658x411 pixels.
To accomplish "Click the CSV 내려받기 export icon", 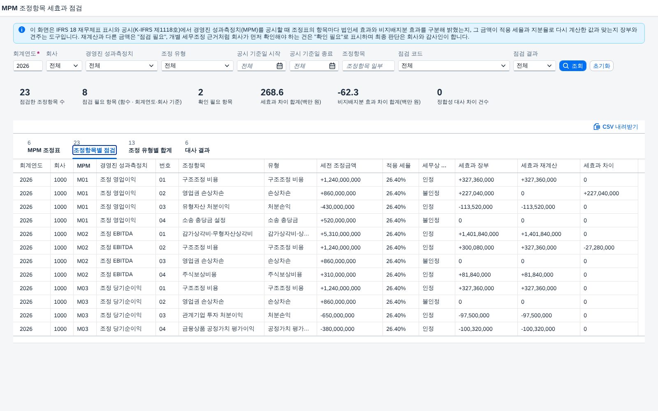I will [x=597, y=127].
